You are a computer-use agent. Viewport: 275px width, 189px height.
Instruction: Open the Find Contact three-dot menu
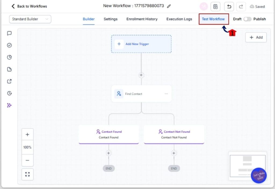166,94
